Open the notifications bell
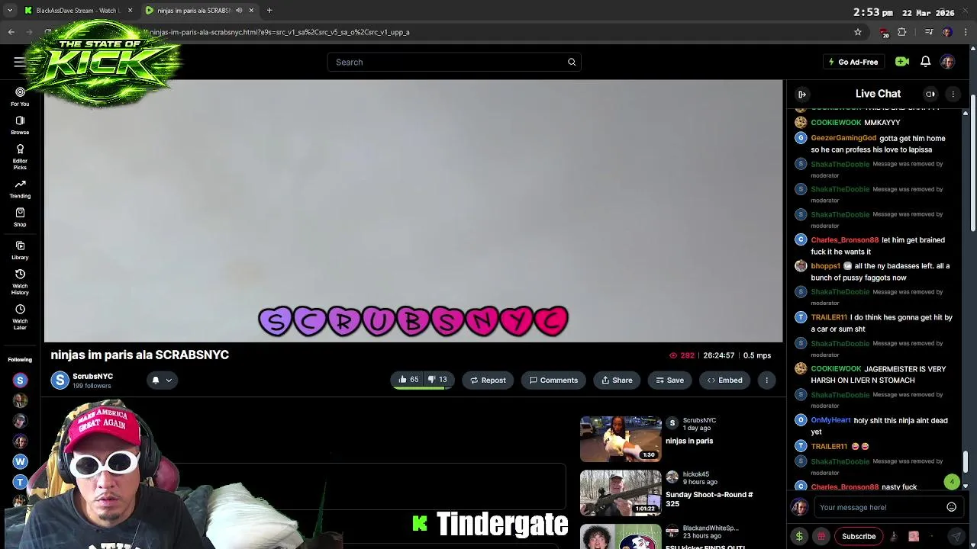Image resolution: width=977 pixels, height=549 pixels. (925, 62)
